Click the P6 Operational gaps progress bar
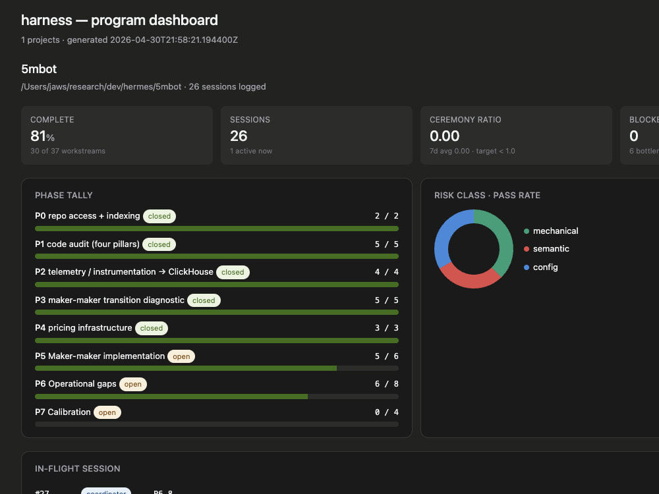The width and height of the screenshot is (659, 494). click(x=216, y=397)
